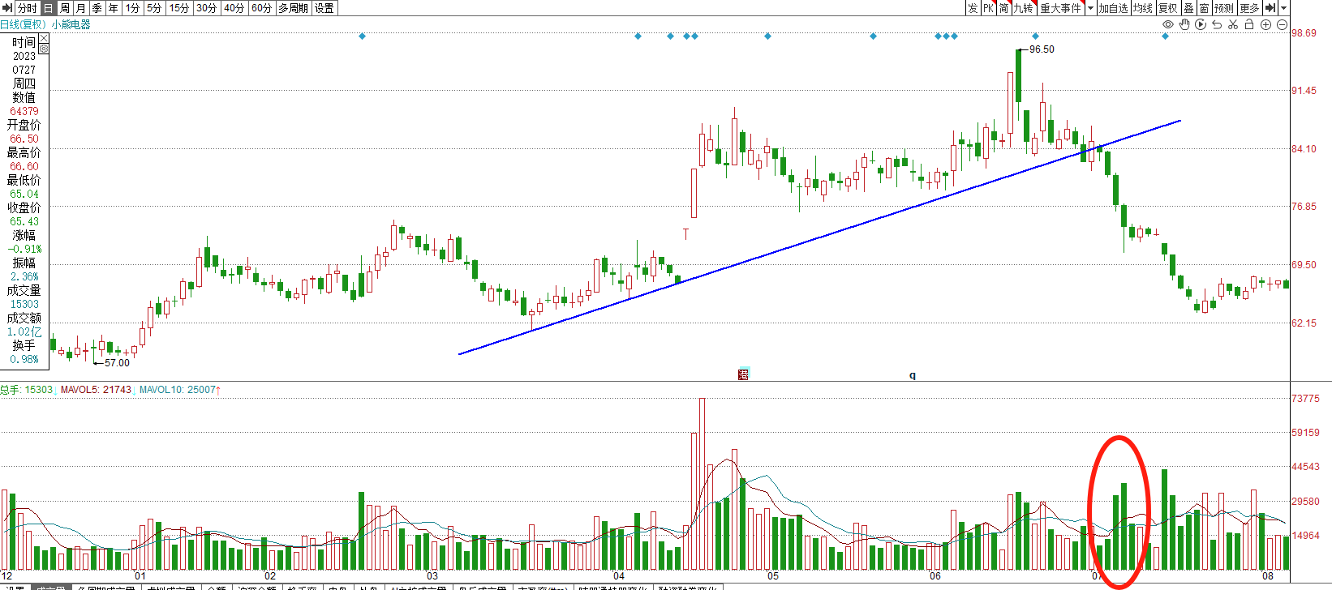Click the circular replay play icon
1332x590 pixels.
pyautogui.click(x=1201, y=25)
